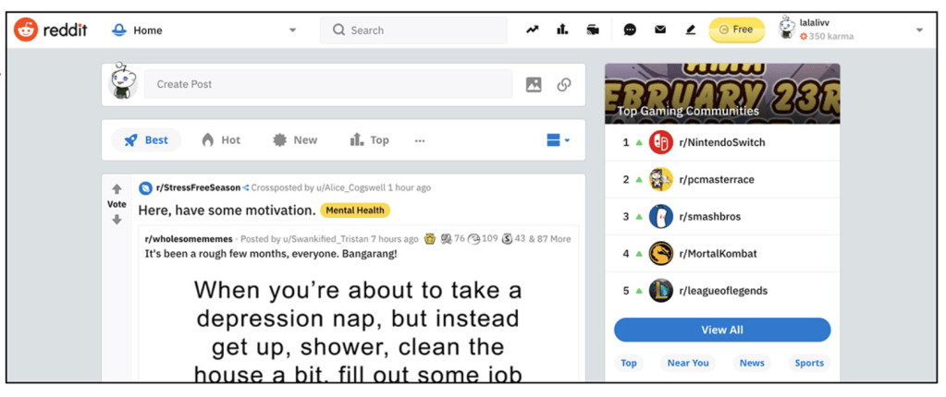Open the card view layout dropdown

tap(558, 141)
